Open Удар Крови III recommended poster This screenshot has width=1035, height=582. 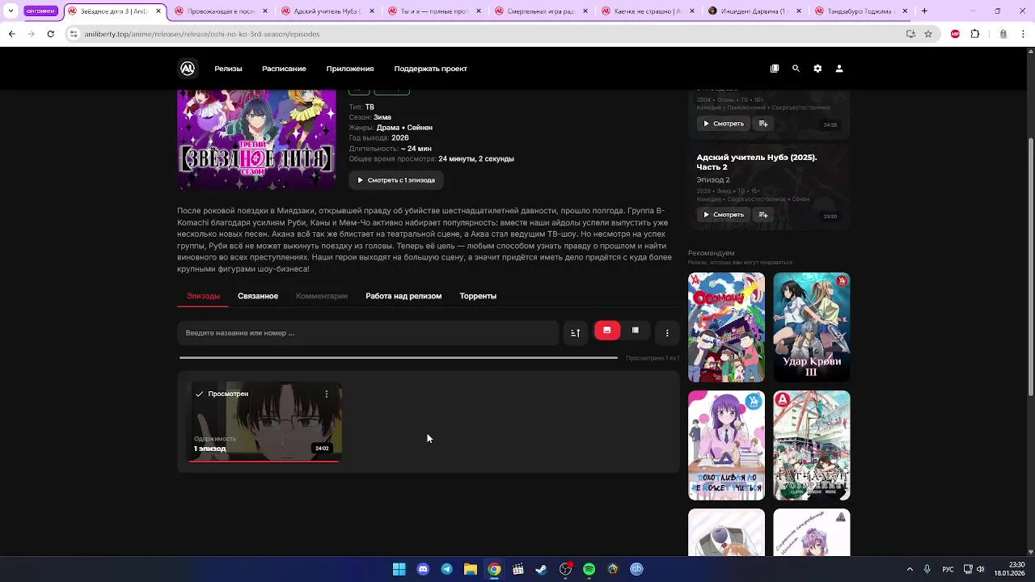pos(812,327)
